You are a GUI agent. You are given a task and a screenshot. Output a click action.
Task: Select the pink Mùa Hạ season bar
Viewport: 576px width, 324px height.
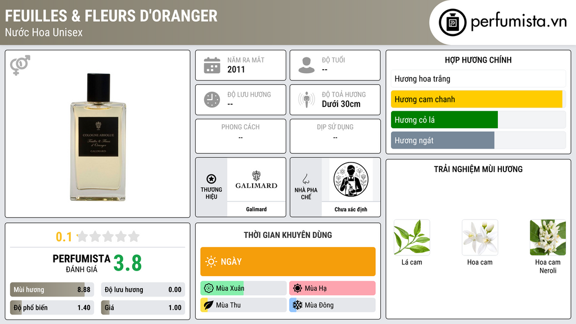[x=332, y=289]
